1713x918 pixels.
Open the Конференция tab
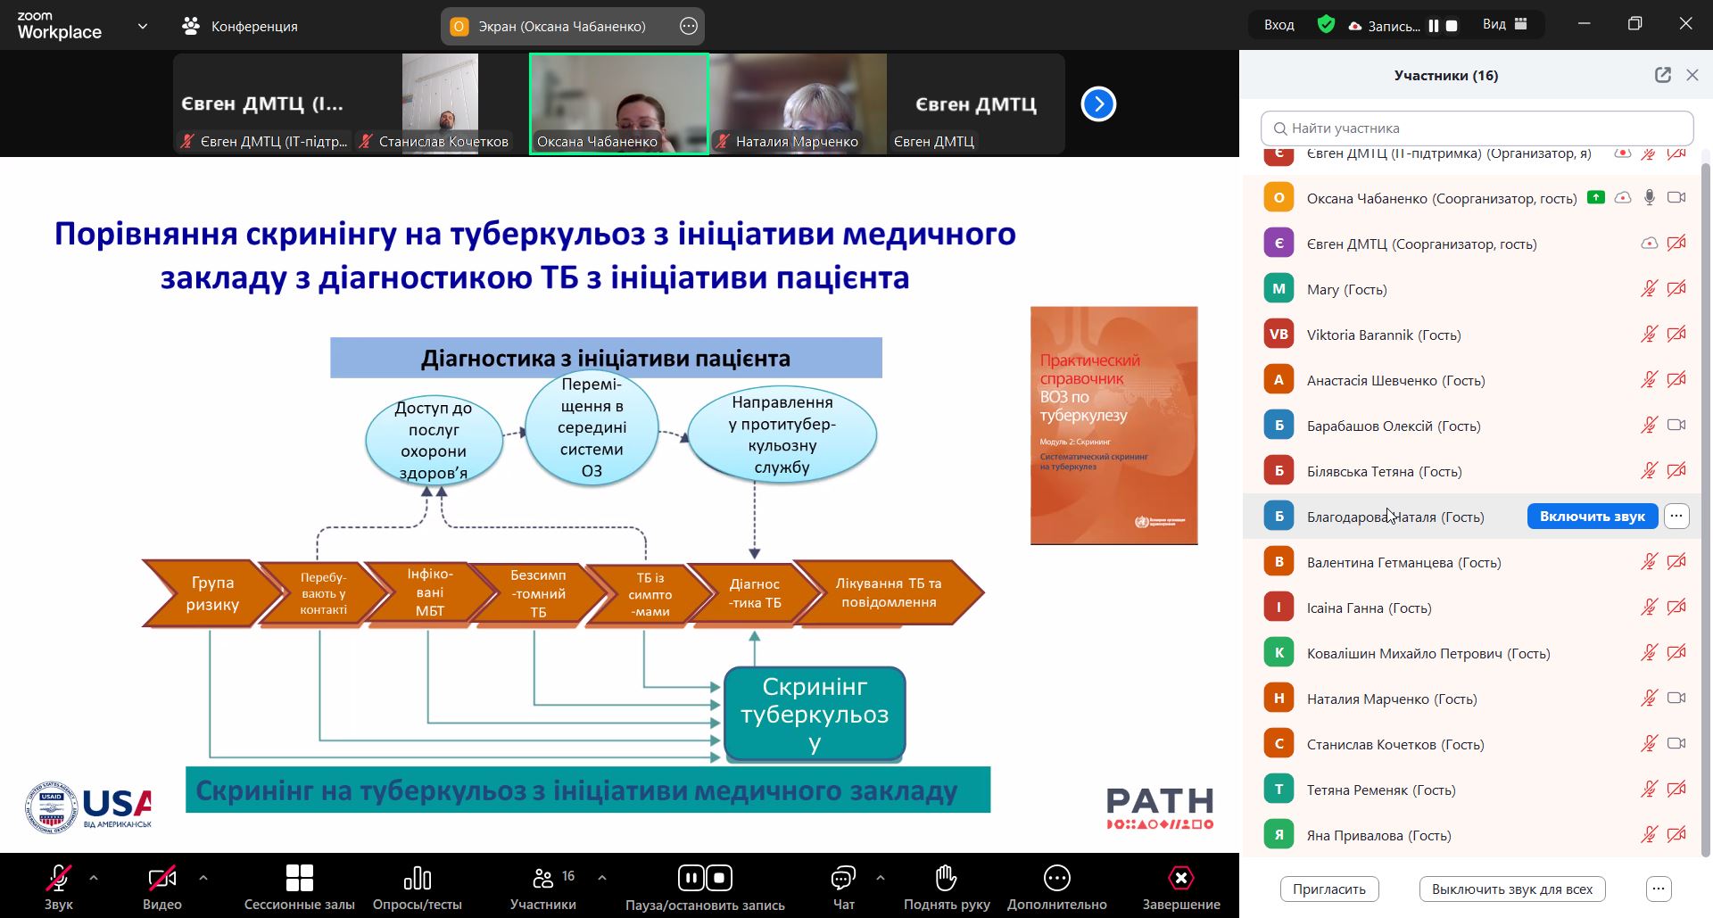[240, 26]
